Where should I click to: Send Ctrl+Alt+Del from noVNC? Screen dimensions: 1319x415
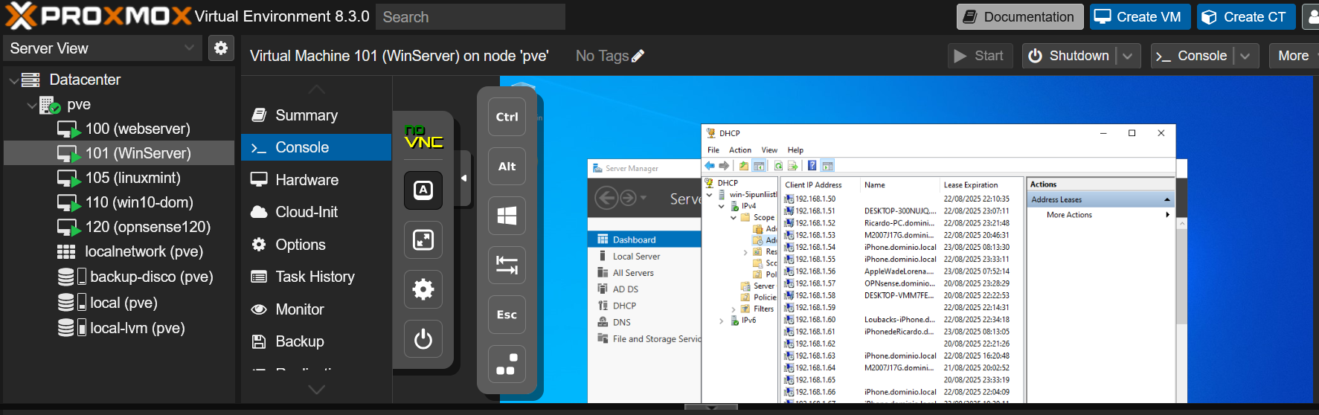pos(507,364)
